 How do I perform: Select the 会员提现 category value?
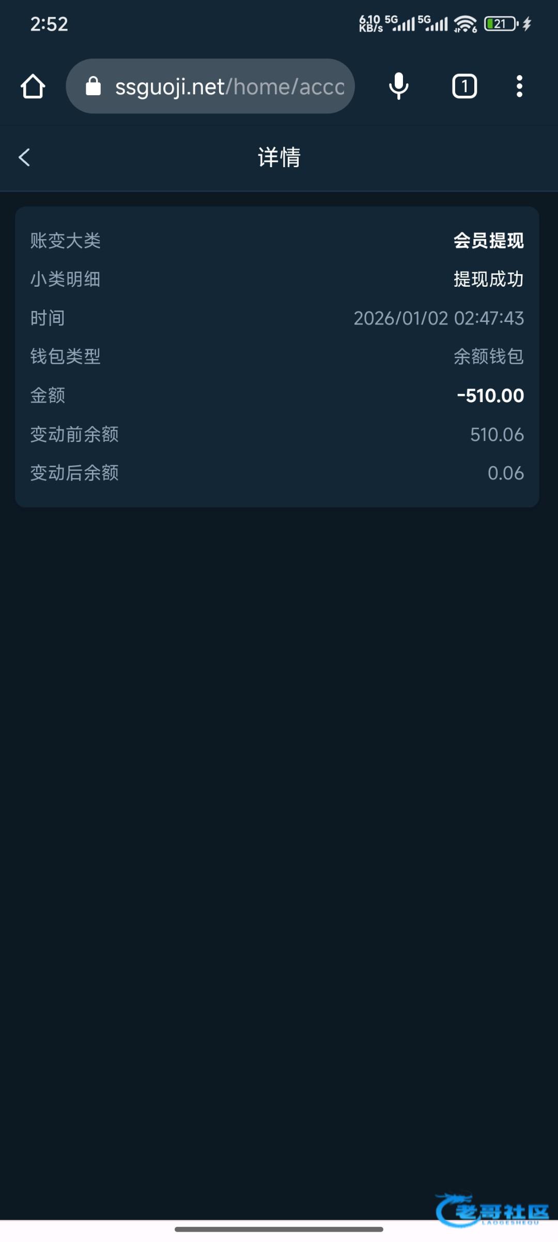point(488,241)
